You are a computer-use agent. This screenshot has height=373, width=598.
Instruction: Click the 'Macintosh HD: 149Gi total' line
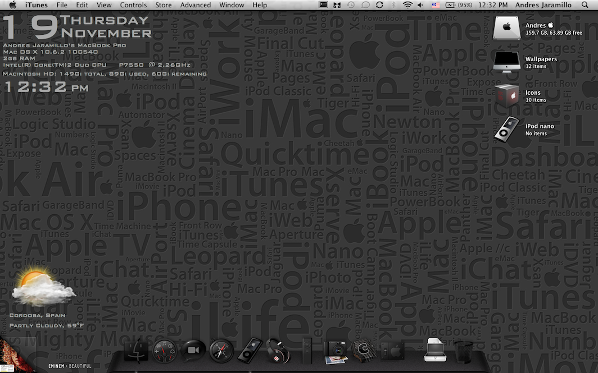[x=105, y=73]
